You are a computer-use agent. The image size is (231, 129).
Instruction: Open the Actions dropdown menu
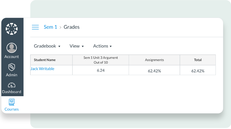click(x=102, y=46)
